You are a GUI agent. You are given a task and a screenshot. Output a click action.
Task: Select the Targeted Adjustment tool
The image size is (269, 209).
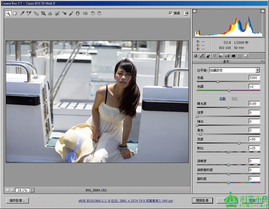coord(36,13)
